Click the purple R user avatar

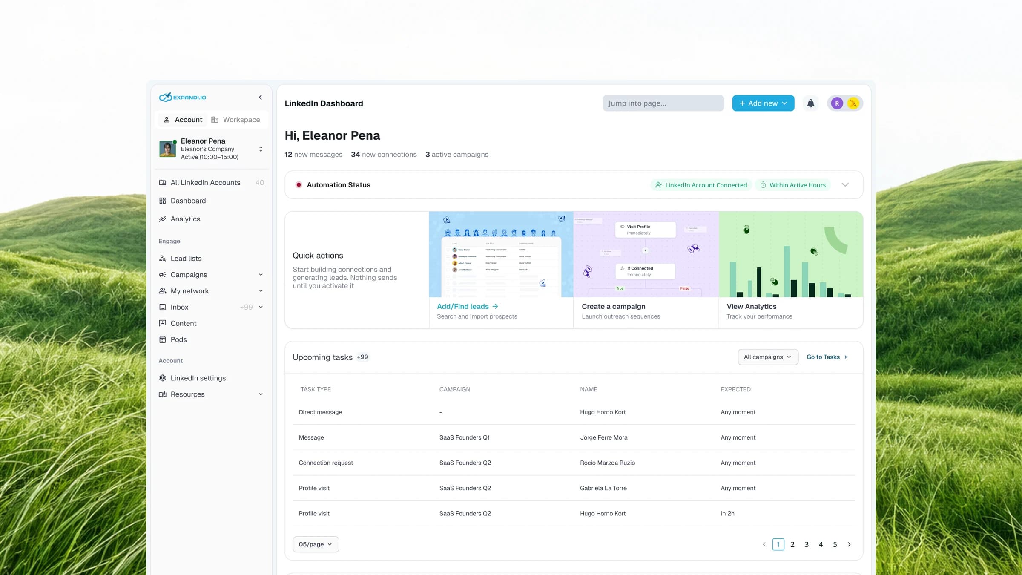coord(837,103)
